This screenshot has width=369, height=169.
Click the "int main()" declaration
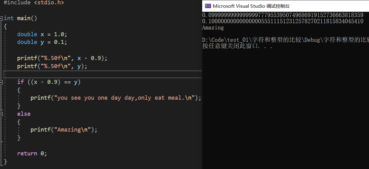pos(20,18)
